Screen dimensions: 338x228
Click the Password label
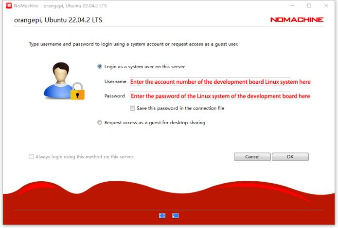click(x=115, y=96)
